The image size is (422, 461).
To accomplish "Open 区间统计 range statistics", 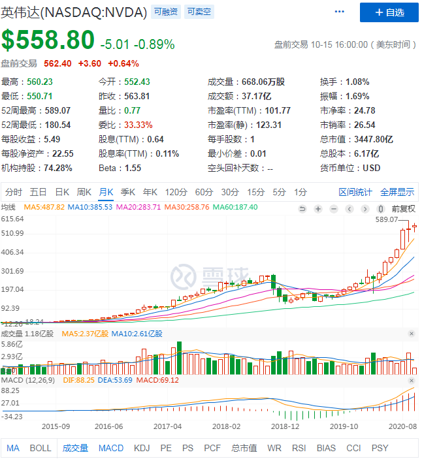I will tap(355, 192).
